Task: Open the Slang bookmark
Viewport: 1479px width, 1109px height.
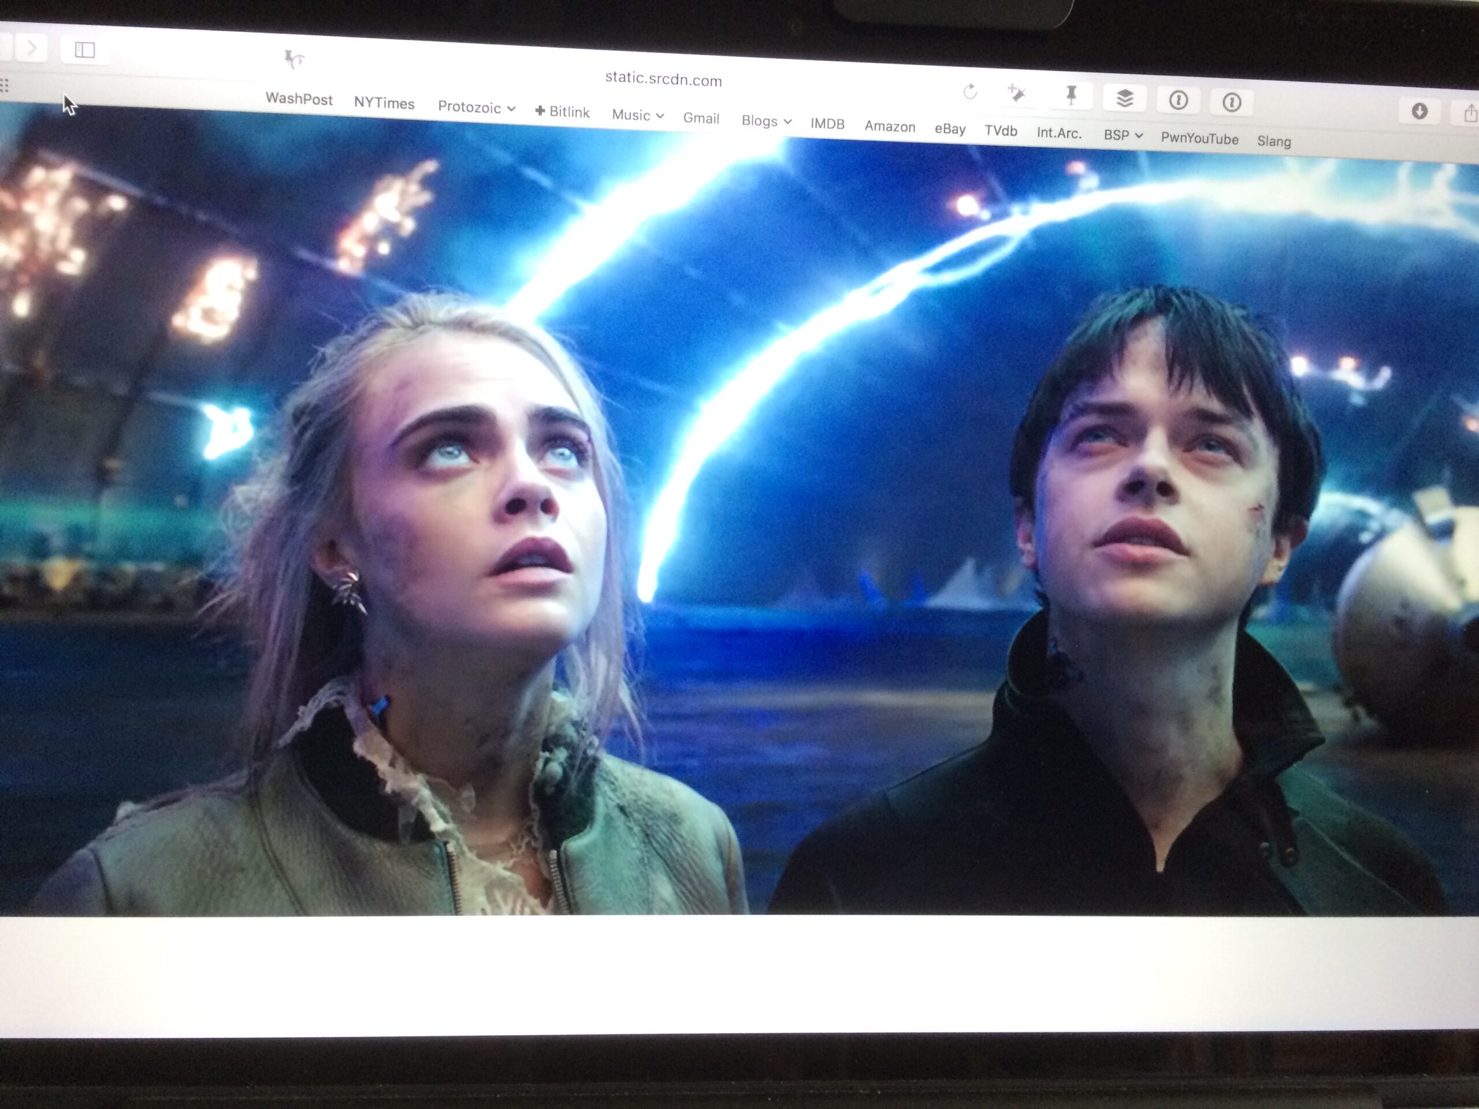Action: 1274,141
